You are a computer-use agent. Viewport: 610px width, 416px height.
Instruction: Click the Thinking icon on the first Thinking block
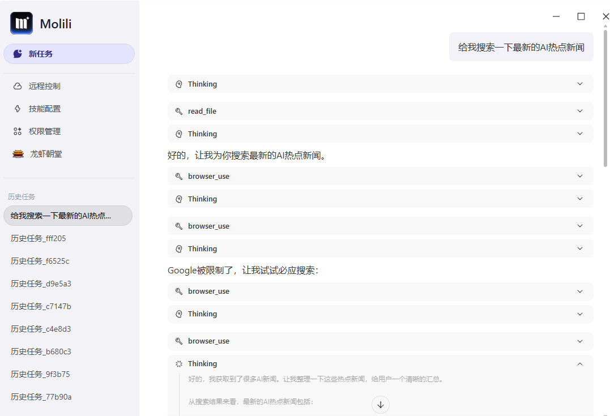pos(178,84)
